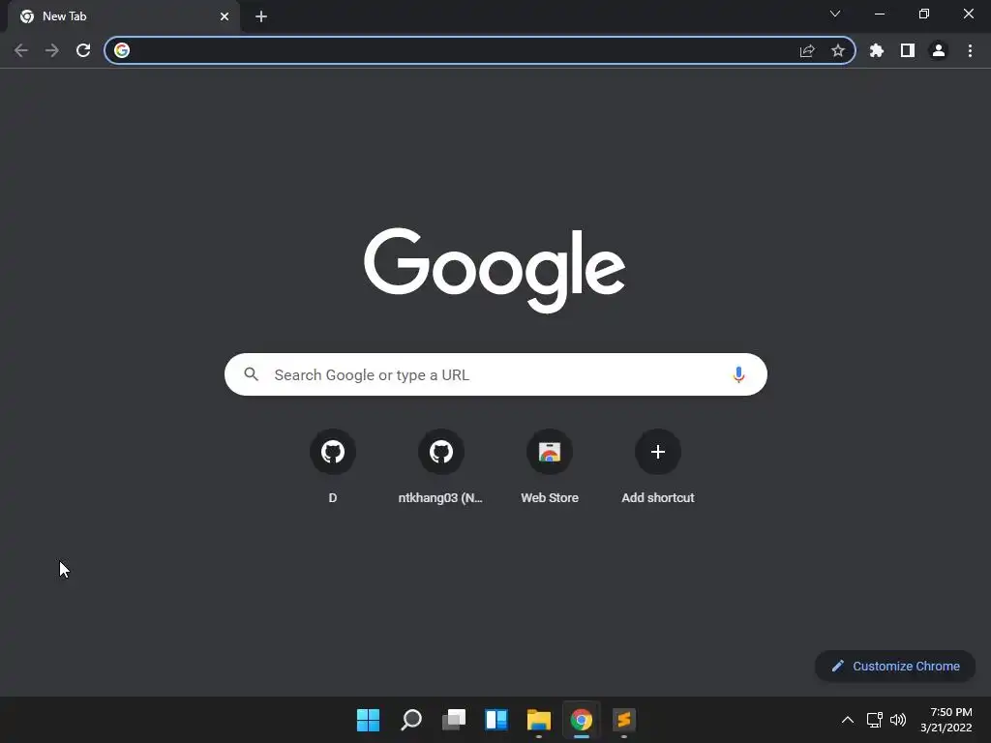
Task: Click the browser Forward arrow
Action: point(52,50)
